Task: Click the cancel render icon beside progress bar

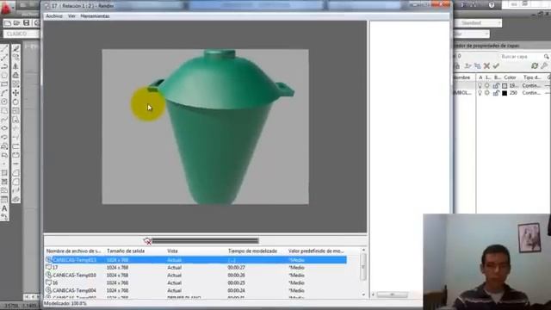Action: click(x=147, y=241)
